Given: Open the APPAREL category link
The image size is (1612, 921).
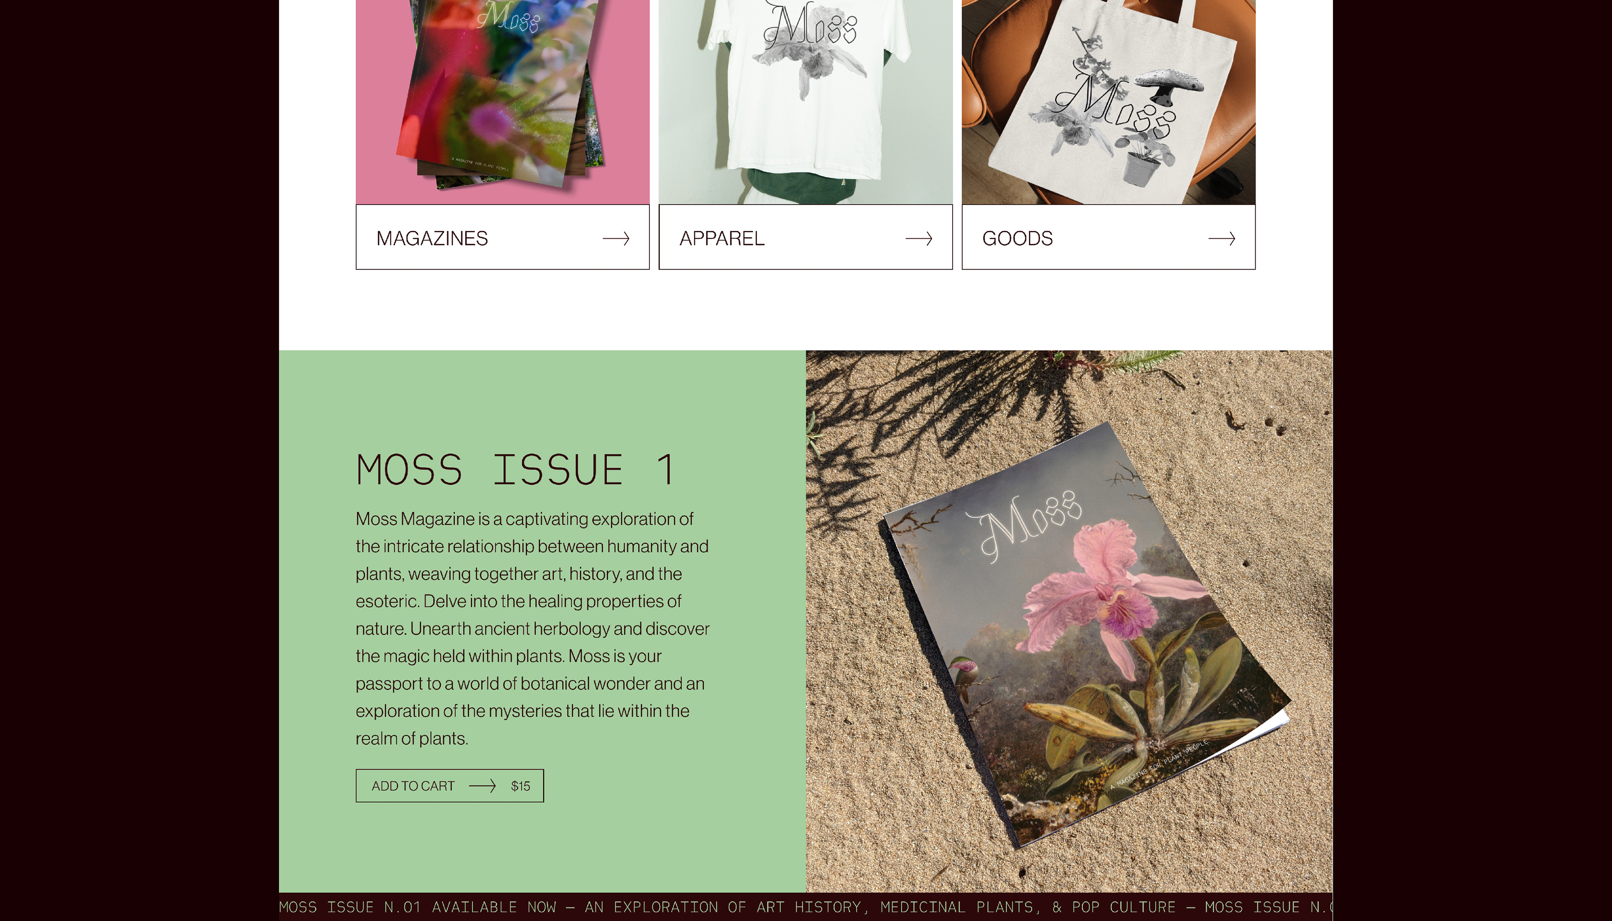Looking at the screenshot, I should pyautogui.click(x=805, y=237).
